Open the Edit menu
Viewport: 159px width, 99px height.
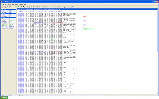(x=6, y=4)
